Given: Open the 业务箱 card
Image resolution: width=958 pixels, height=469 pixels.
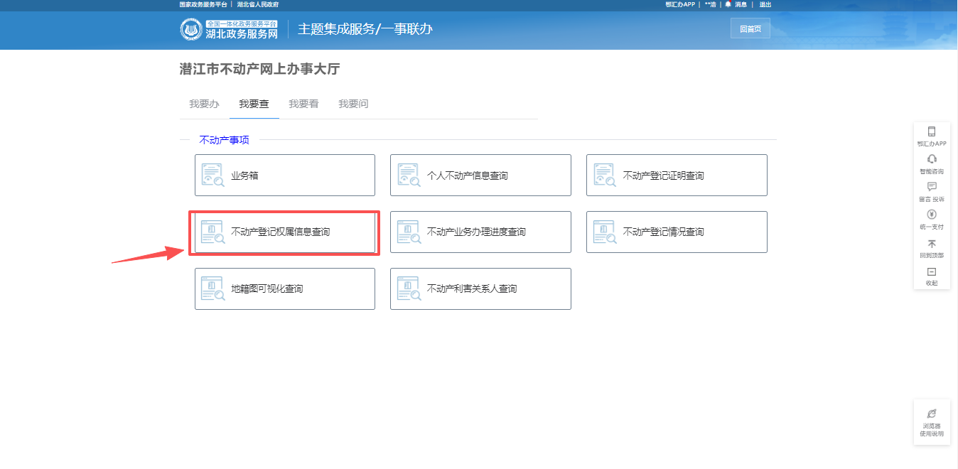Looking at the screenshot, I should tap(284, 176).
